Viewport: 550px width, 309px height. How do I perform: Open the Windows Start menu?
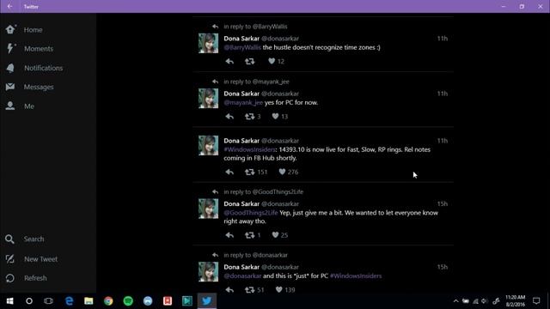[x=9, y=301]
